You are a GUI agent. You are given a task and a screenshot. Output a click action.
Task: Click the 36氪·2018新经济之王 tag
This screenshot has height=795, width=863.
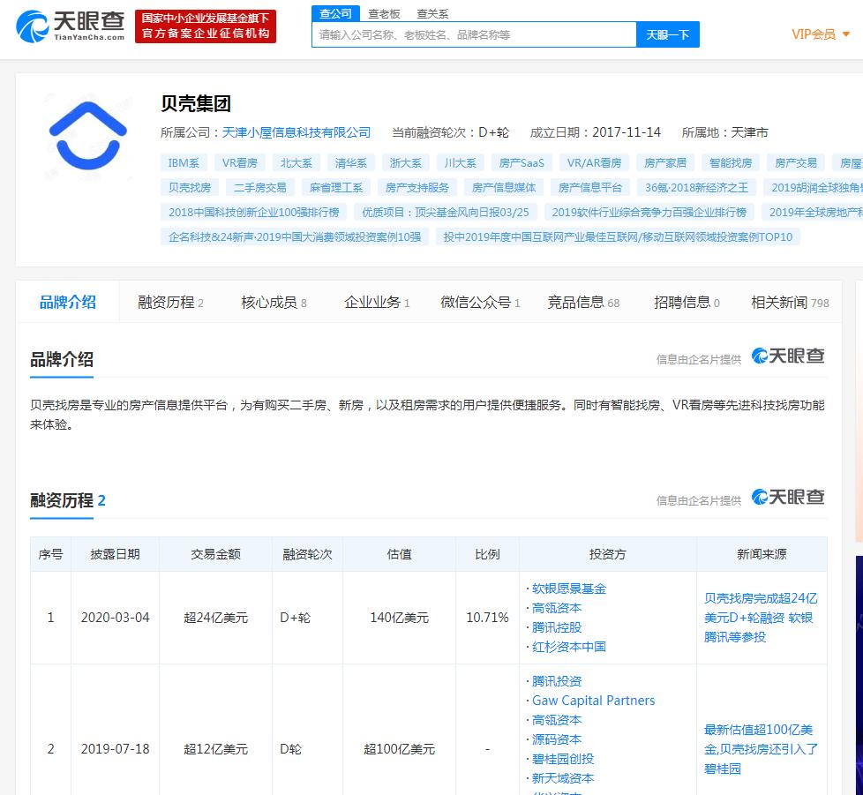696,188
